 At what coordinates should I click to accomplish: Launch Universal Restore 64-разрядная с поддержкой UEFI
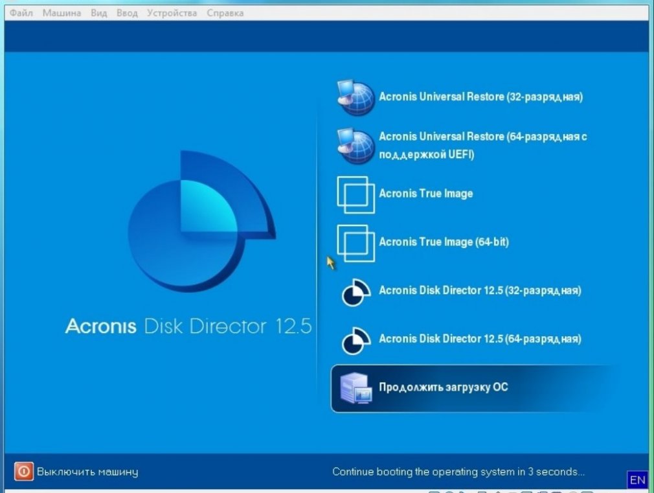coord(482,146)
